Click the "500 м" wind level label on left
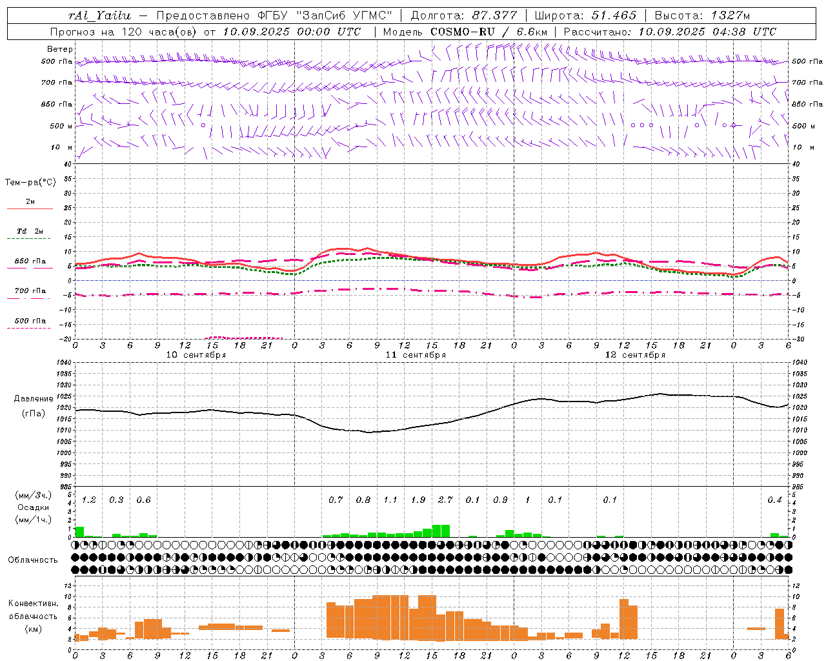 61,126
